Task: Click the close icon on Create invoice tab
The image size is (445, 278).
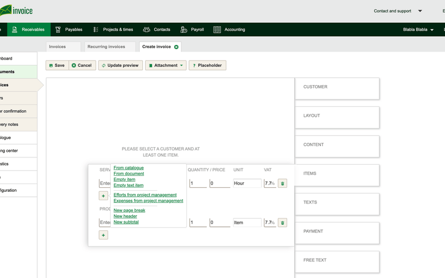Action: pyautogui.click(x=176, y=47)
